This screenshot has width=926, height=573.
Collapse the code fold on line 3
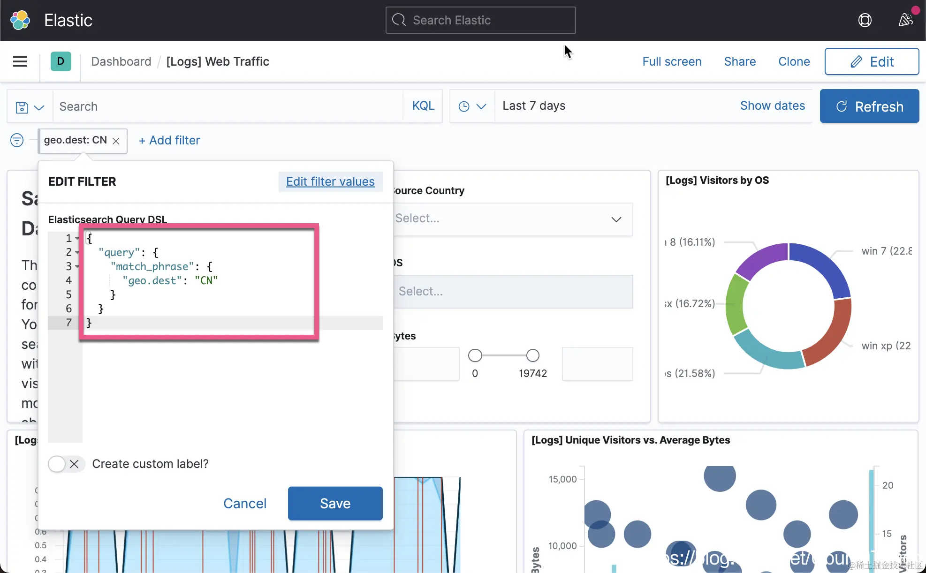coord(77,266)
